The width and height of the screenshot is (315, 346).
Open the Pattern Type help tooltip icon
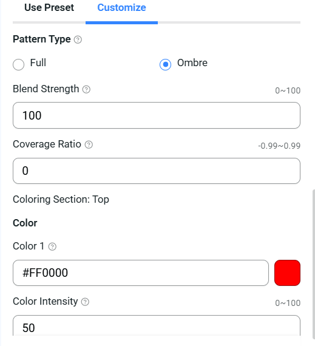click(x=78, y=39)
